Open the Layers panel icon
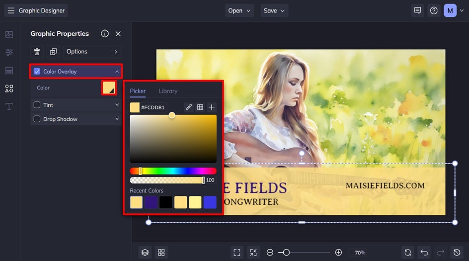469x261 pixels. 145,253
